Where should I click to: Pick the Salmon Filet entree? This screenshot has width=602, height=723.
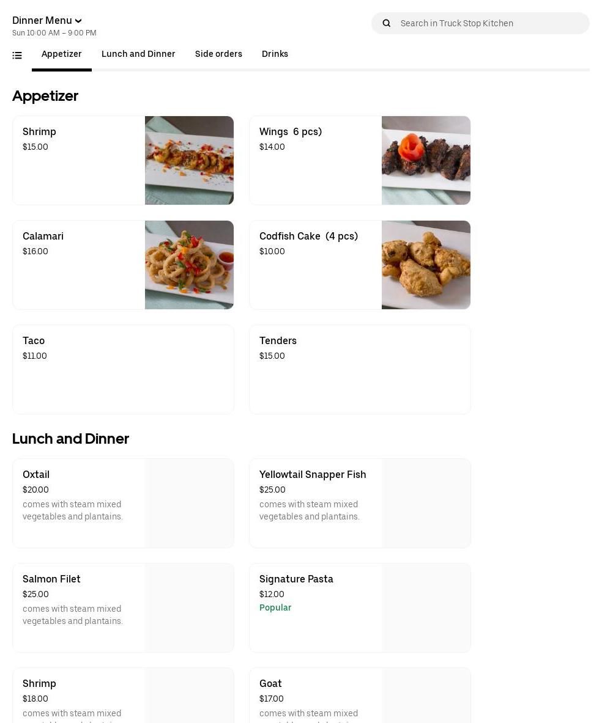tap(123, 607)
